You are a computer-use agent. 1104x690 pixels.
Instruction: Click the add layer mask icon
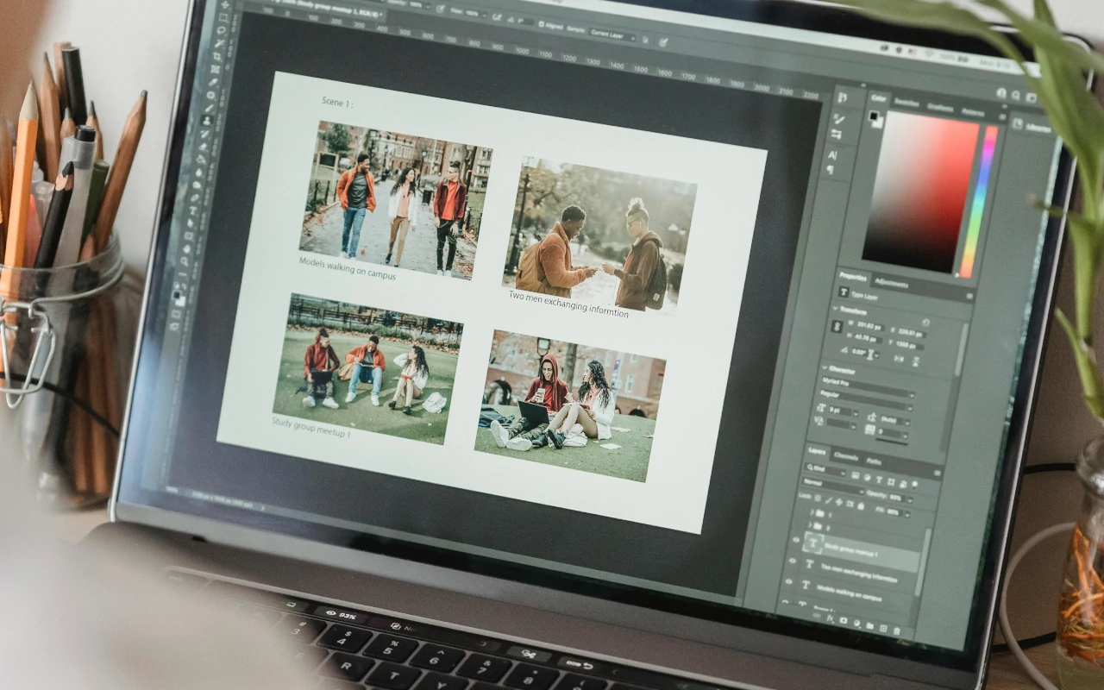click(842, 620)
